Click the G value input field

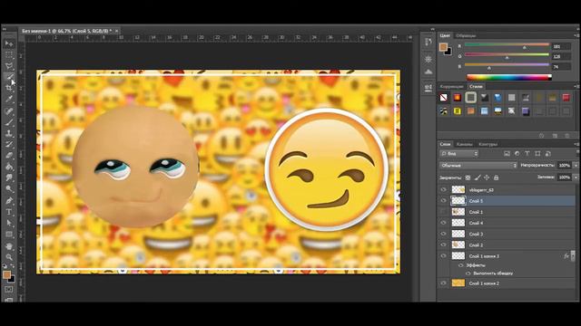pyautogui.click(x=561, y=56)
